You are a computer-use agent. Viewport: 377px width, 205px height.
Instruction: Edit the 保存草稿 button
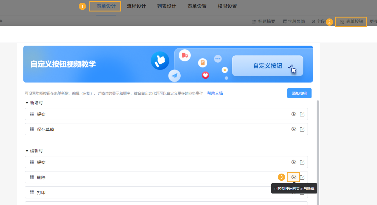point(302,129)
